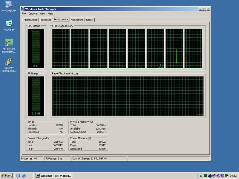
Task: Click Kernel Memory Total value 61592
Action: coord(102,142)
